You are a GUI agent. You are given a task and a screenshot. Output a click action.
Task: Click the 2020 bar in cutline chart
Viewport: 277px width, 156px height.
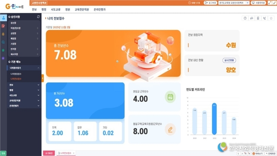(195, 121)
